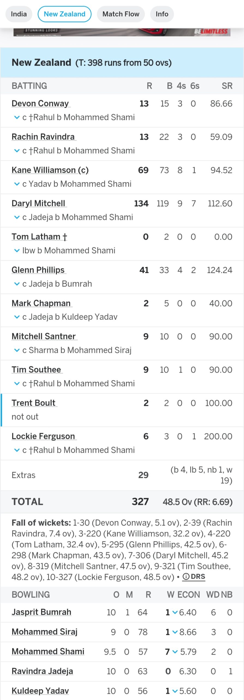The image size is (244, 700).
Task: Expand Tom Latham's lbw dismissal chevron
Action: click(17, 250)
